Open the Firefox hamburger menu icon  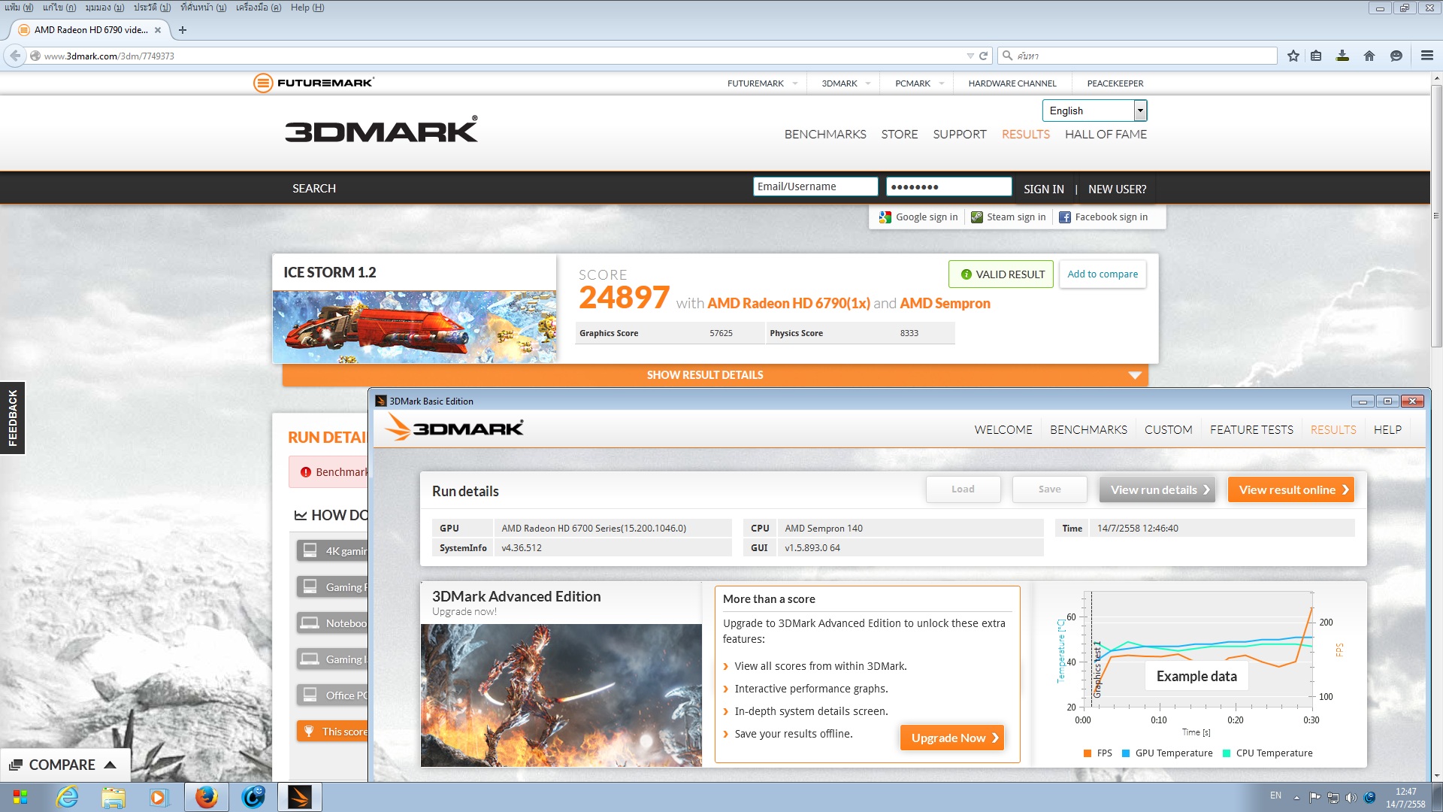click(1426, 56)
